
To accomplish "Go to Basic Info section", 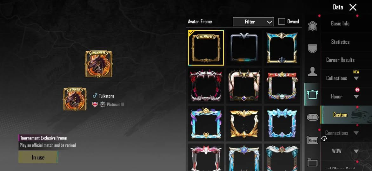I will (x=340, y=23).
